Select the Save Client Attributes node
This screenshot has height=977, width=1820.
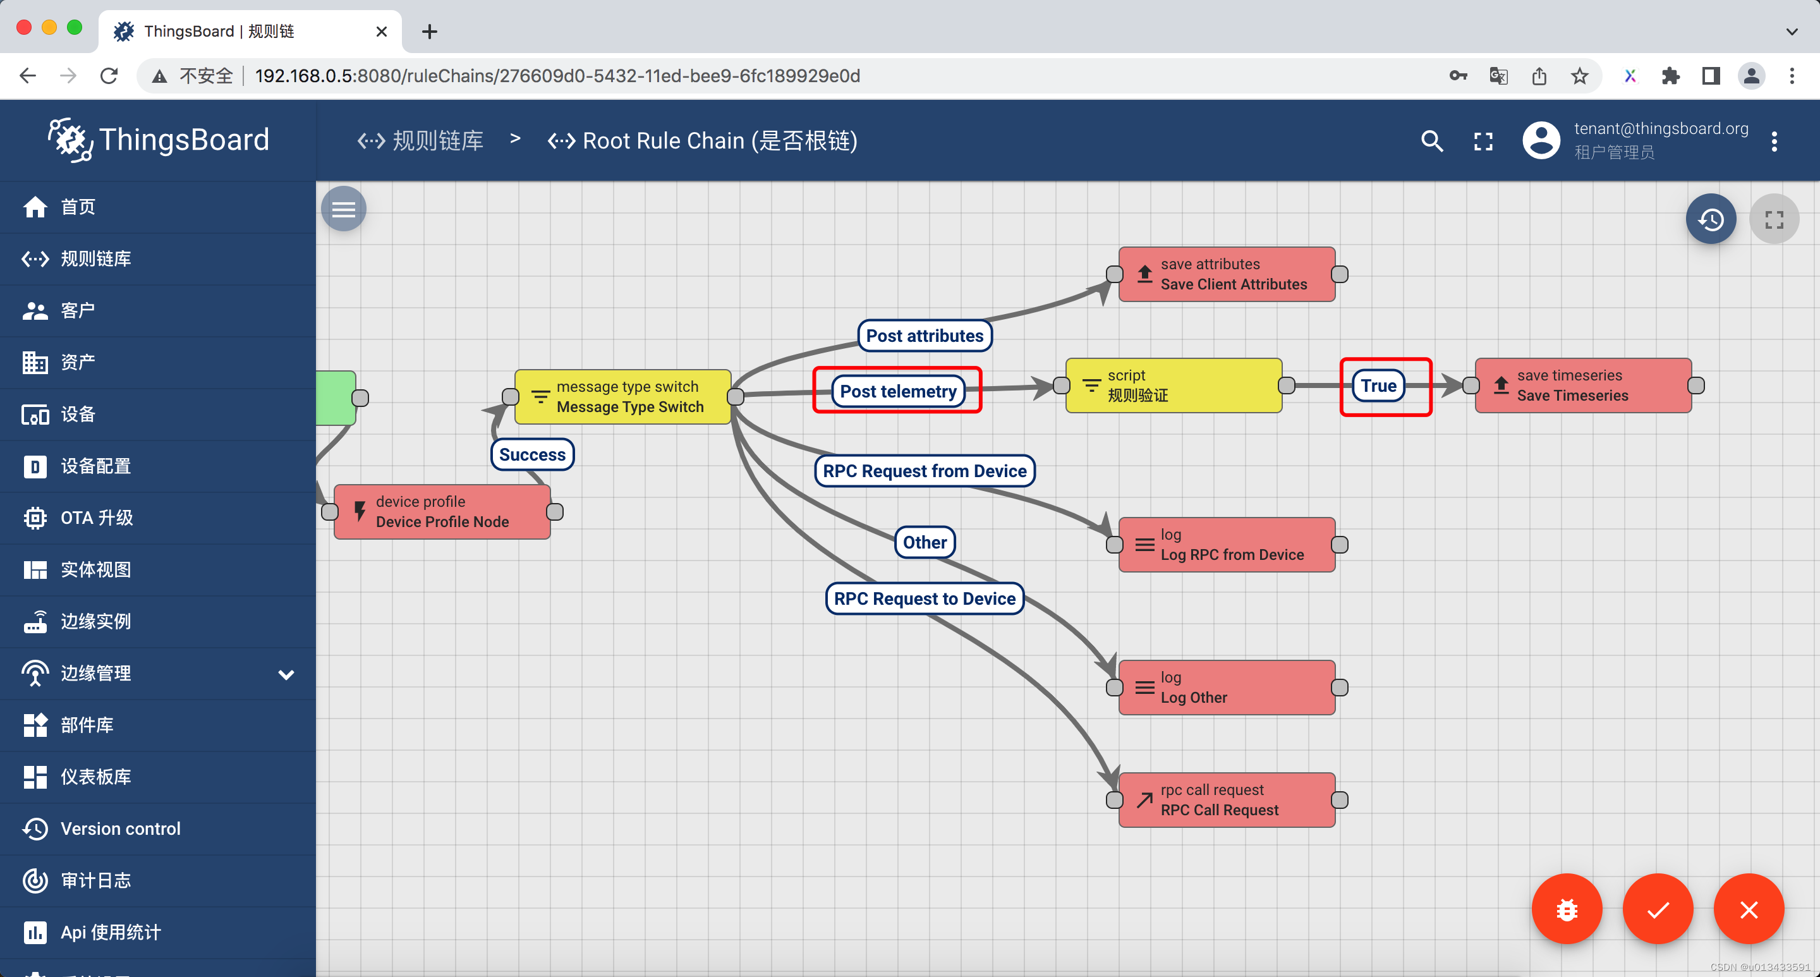(x=1227, y=274)
